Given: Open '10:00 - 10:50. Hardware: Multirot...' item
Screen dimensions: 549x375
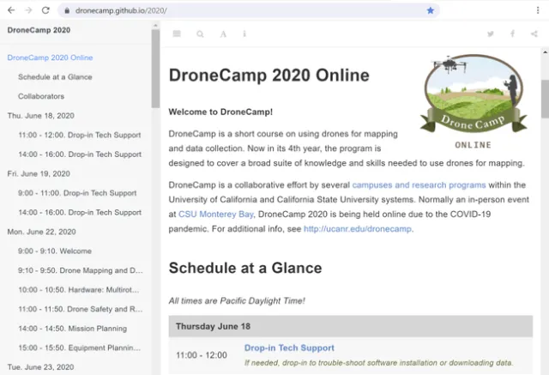Looking at the screenshot, I should [79, 290].
